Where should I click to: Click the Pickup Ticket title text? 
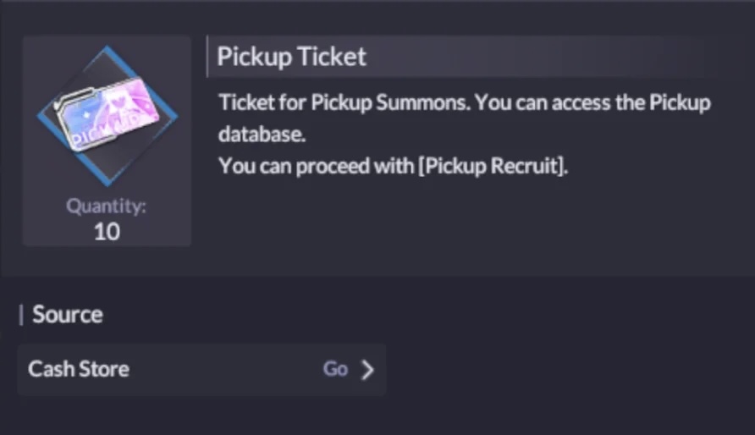pyautogui.click(x=291, y=58)
